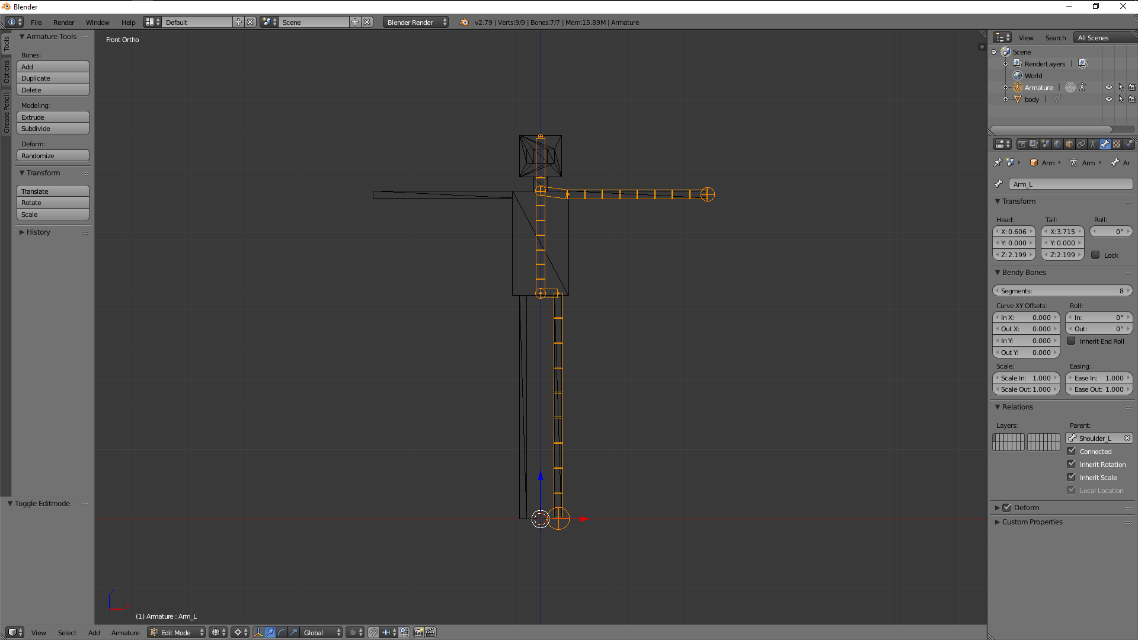Click the OpenGL render camera icon

coord(418,632)
